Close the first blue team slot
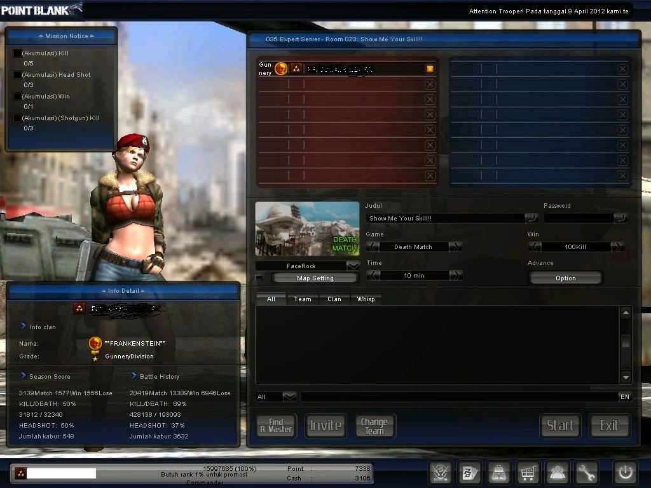Screen dimensions: 651x488 (x=622, y=69)
